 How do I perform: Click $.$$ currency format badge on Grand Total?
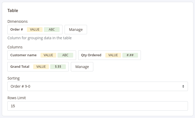(58, 67)
